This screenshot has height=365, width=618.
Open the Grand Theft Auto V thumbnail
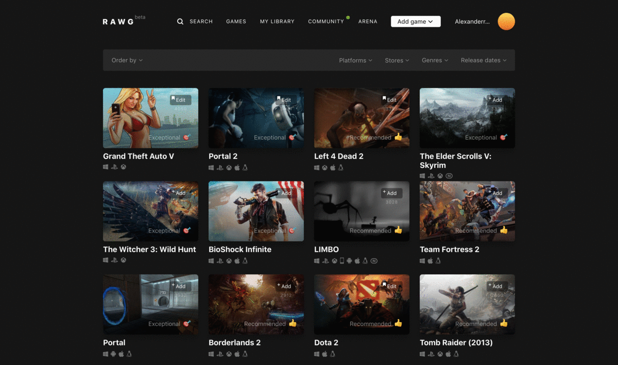click(150, 118)
